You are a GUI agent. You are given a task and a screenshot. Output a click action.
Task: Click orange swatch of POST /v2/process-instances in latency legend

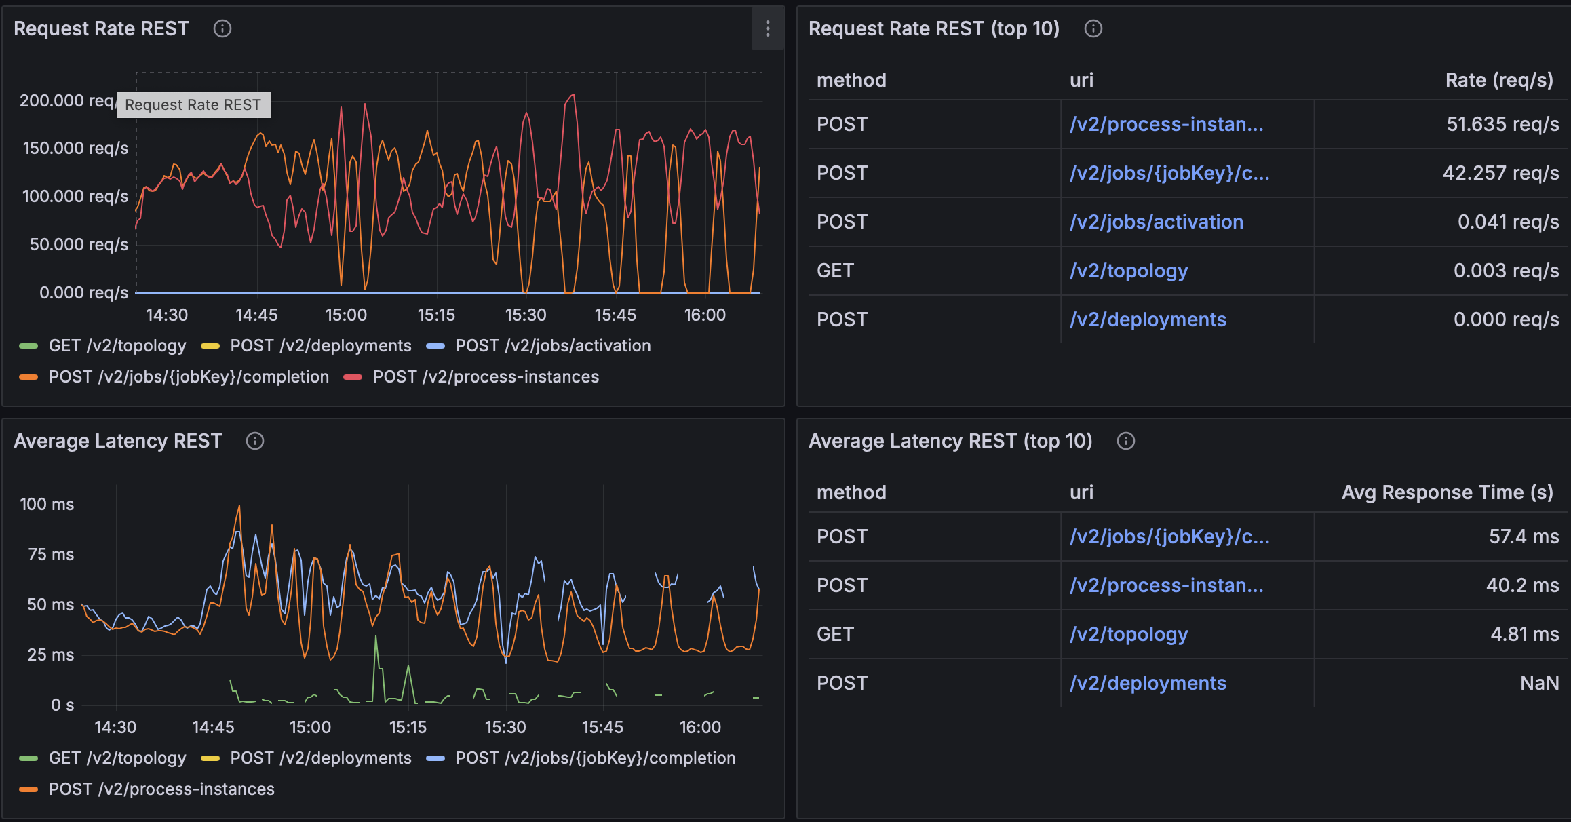[28, 789]
